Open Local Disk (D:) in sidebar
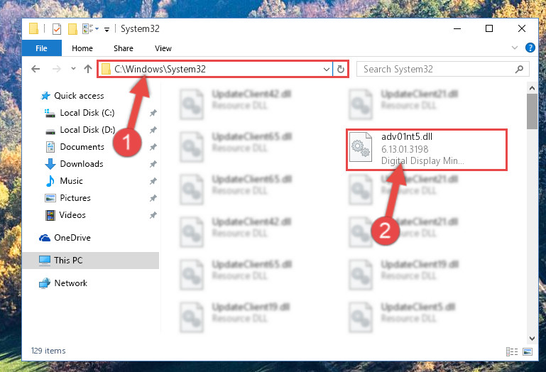The width and height of the screenshot is (546, 372). click(x=87, y=130)
